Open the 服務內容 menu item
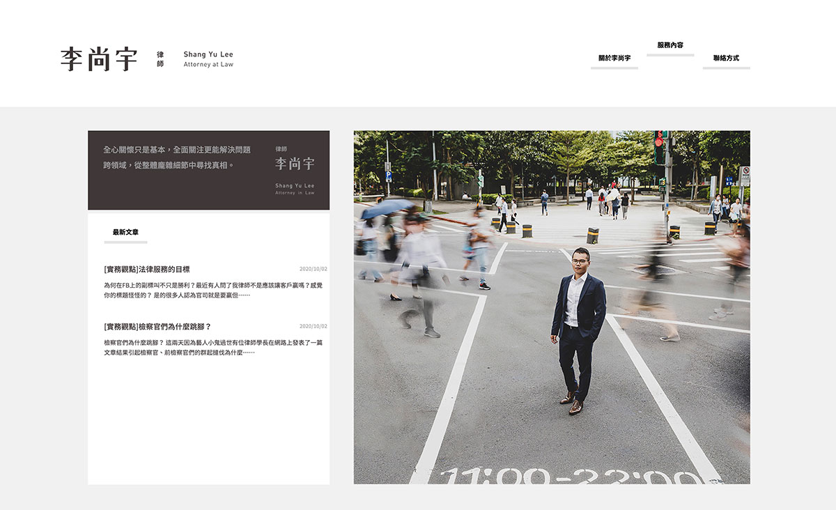836x510 pixels. coord(670,45)
